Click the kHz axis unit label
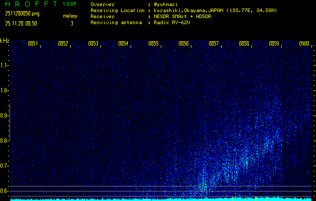 coord(5,41)
